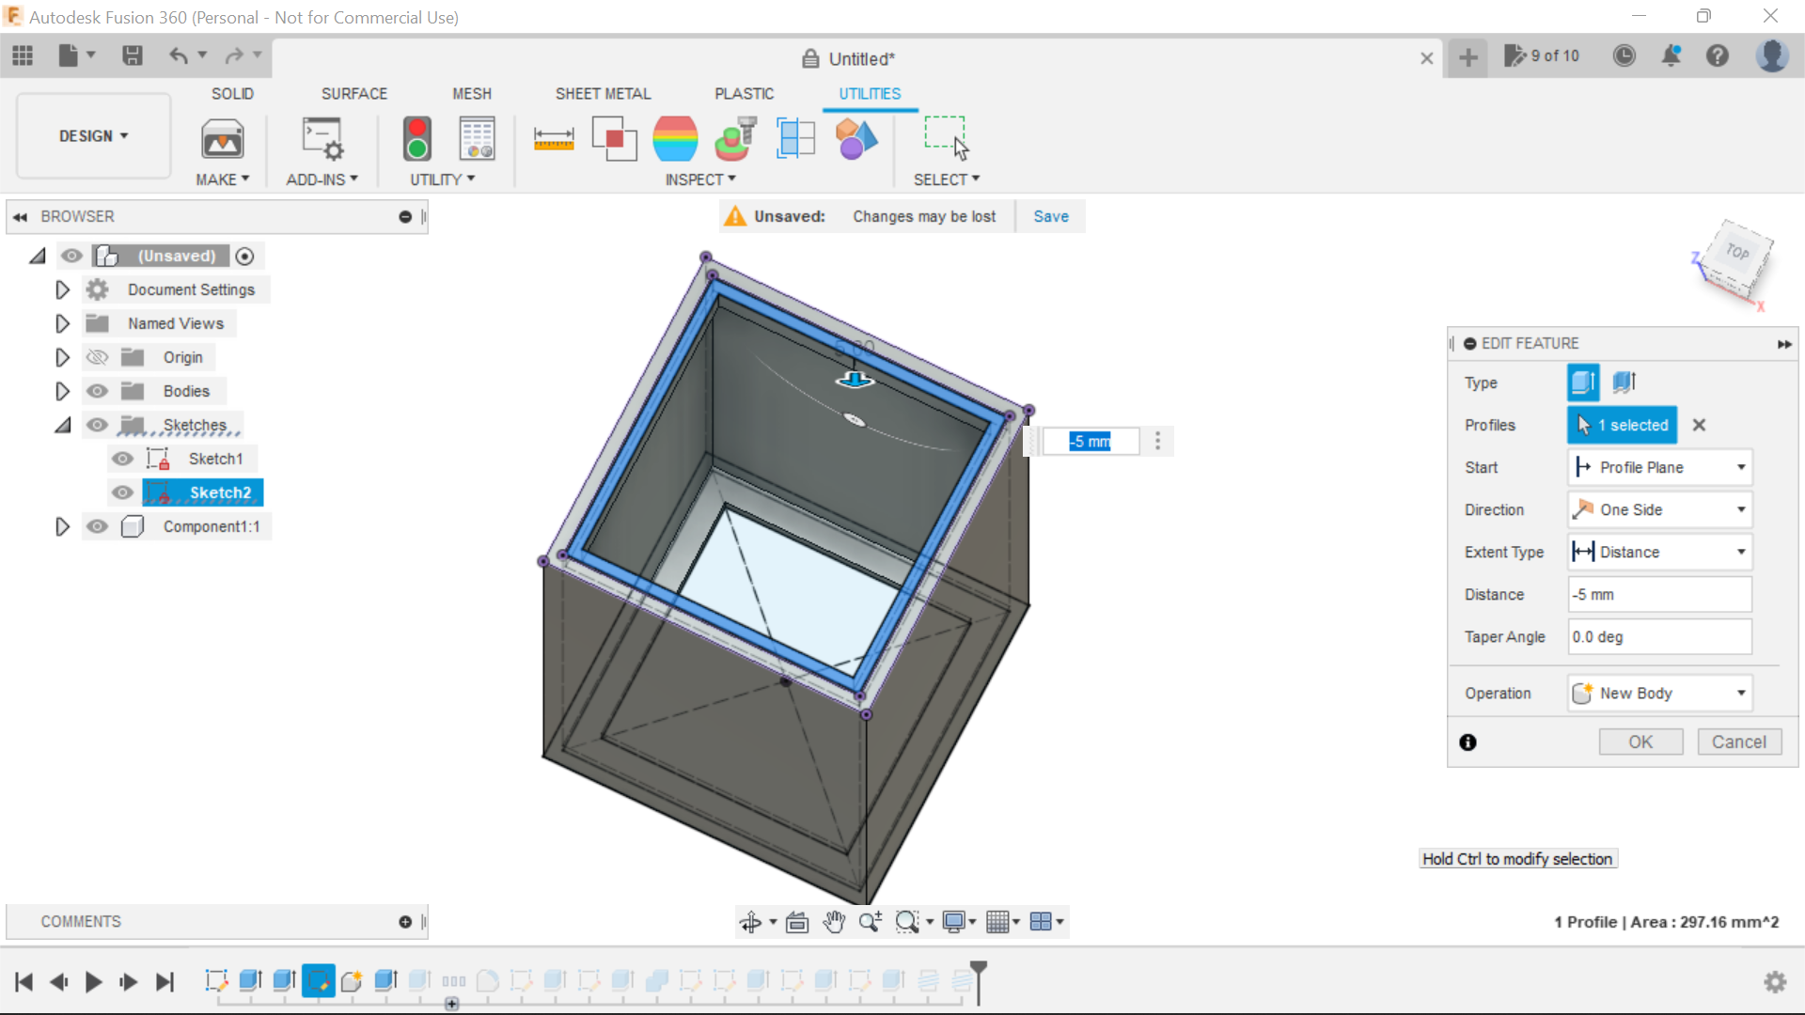Screen dimensions: 1805x1015
Task: Hide Component1:1 with its visibility eye
Action: point(97,526)
